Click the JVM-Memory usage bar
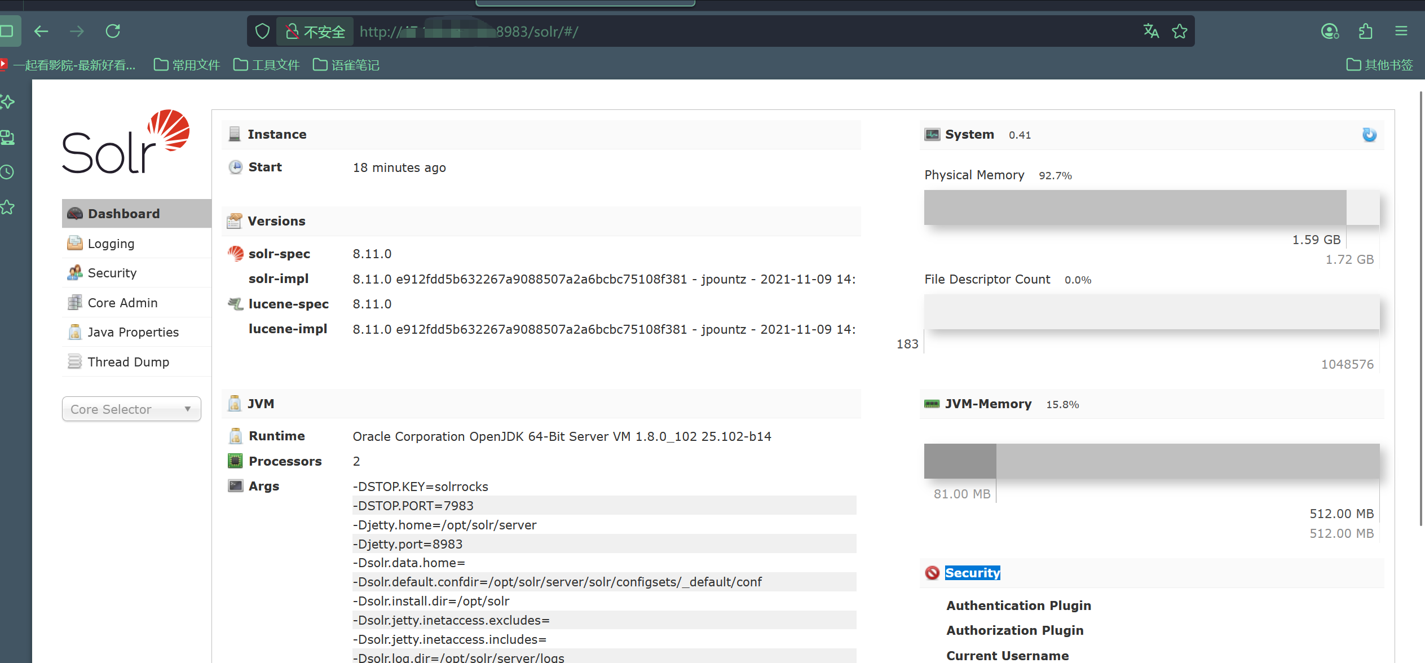The height and width of the screenshot is (663, 1425). (1152, 461)
